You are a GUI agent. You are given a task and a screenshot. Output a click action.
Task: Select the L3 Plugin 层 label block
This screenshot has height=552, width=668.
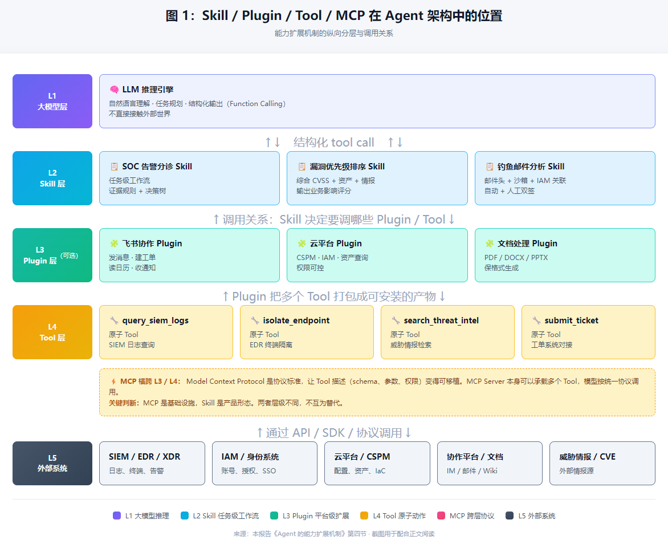click(x=52, y=255)
